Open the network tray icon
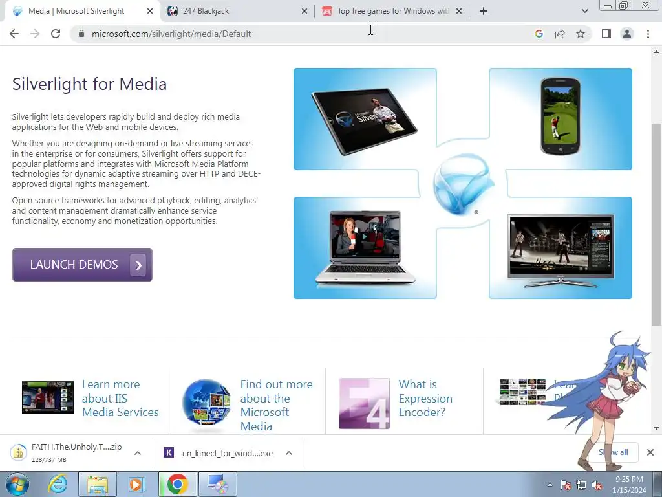The height and width of the screenshot is (497, 662). tap(581, 485)
